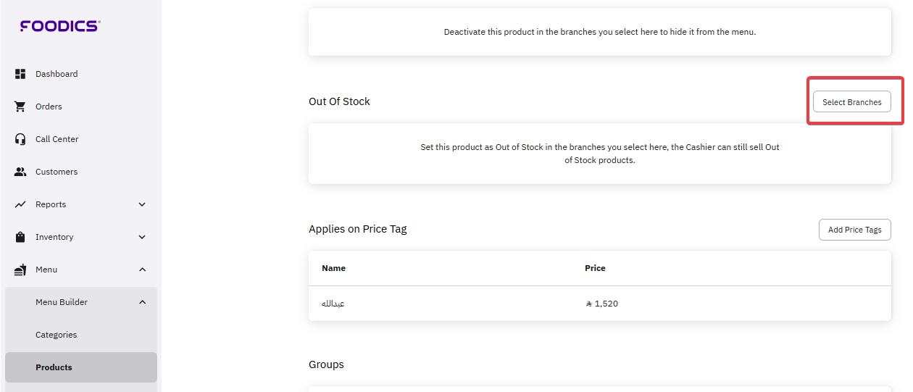Click the Reports trend line icon
The width and height of the screenshot is (913, 392).
20,204
